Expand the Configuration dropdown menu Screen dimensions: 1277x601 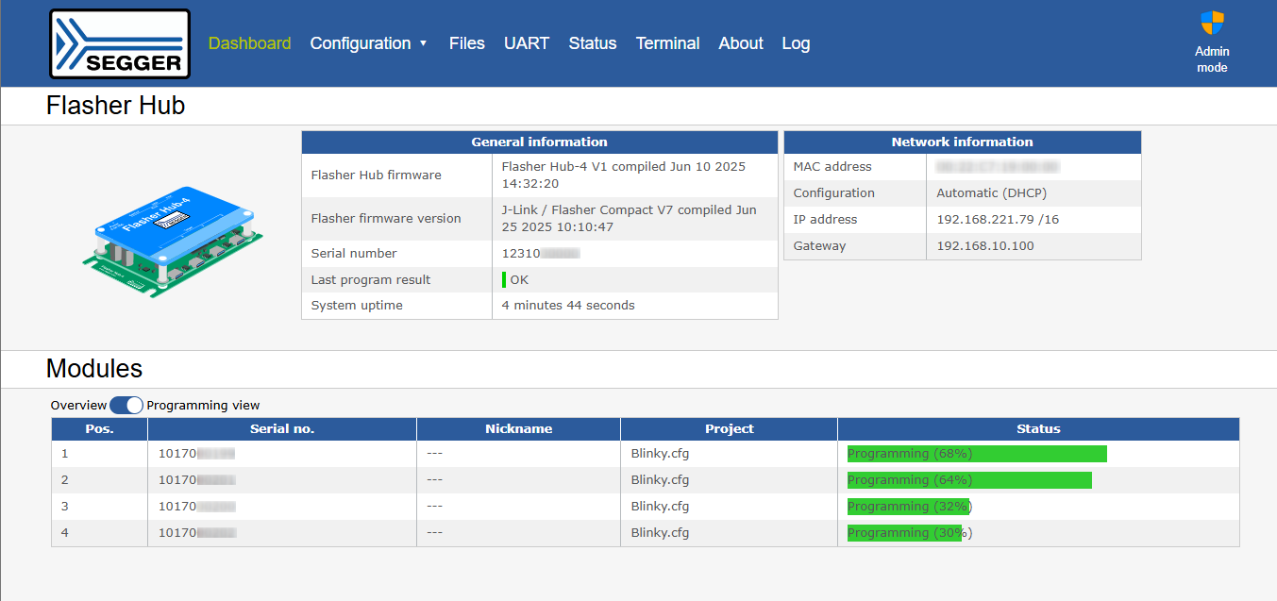(369, 43)
